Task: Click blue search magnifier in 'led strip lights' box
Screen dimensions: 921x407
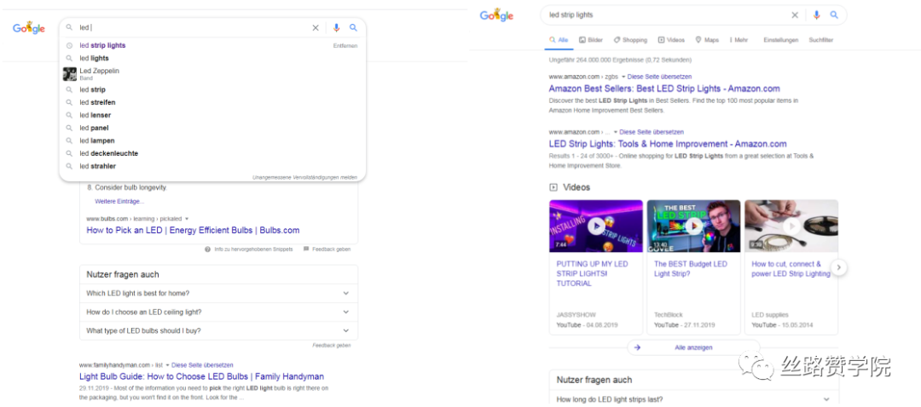Action: pyautogui.click(x=834, y=15)
